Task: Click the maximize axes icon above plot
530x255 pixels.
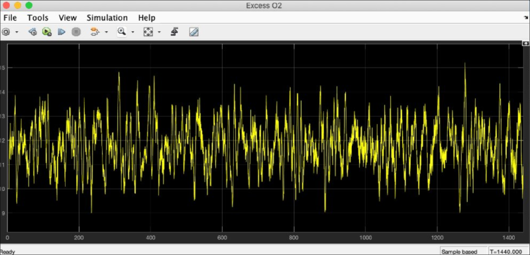Action: tap(525, 43)
